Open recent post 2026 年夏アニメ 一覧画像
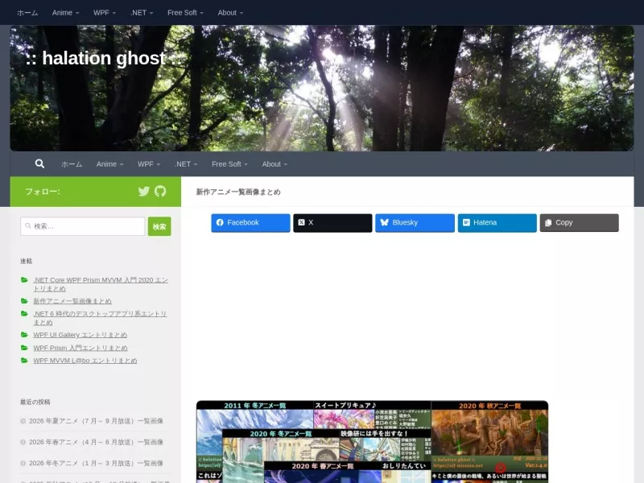The height and width of the screenshot is (483, 644). pyautogui.click(x=96, y=421)
